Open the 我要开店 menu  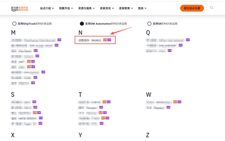(x=66, y=8)
